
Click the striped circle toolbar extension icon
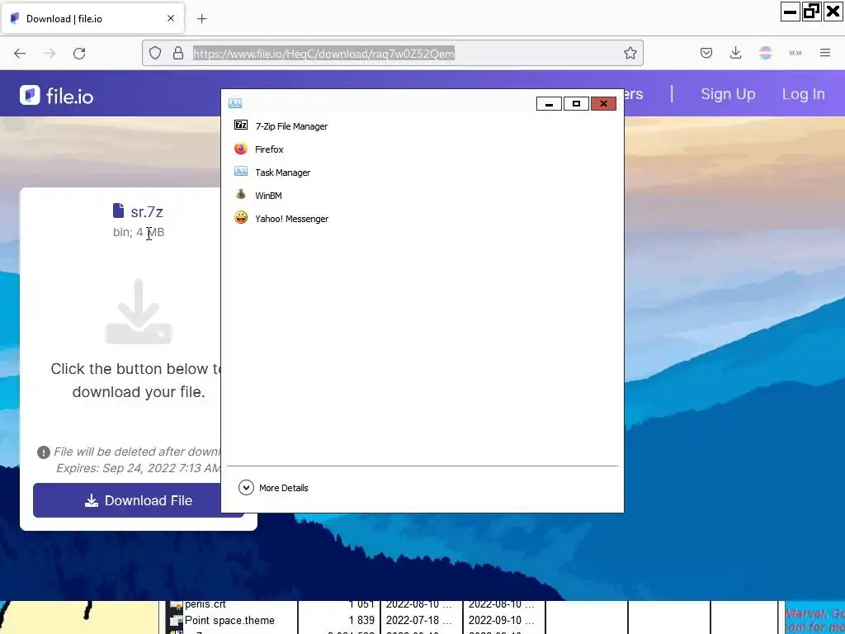[x=765, y=53]
